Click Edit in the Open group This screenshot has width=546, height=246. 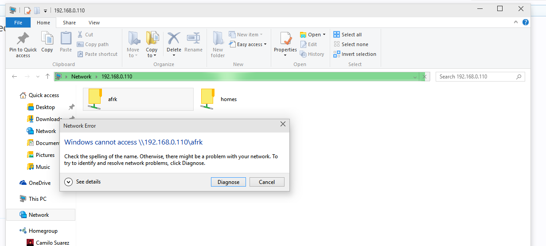[x=308, y=44]
